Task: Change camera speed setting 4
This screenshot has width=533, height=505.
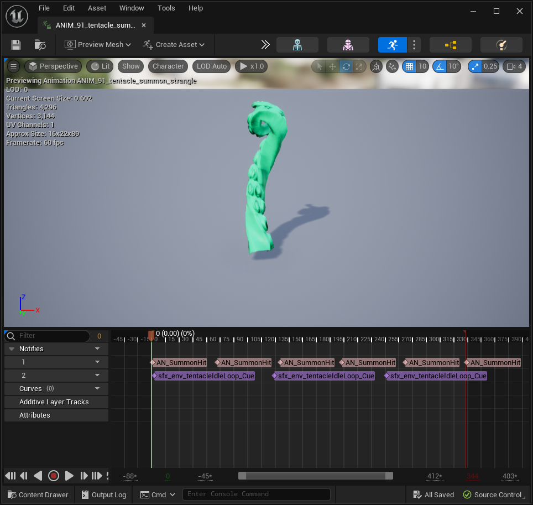Action: [x=514, y=67]
